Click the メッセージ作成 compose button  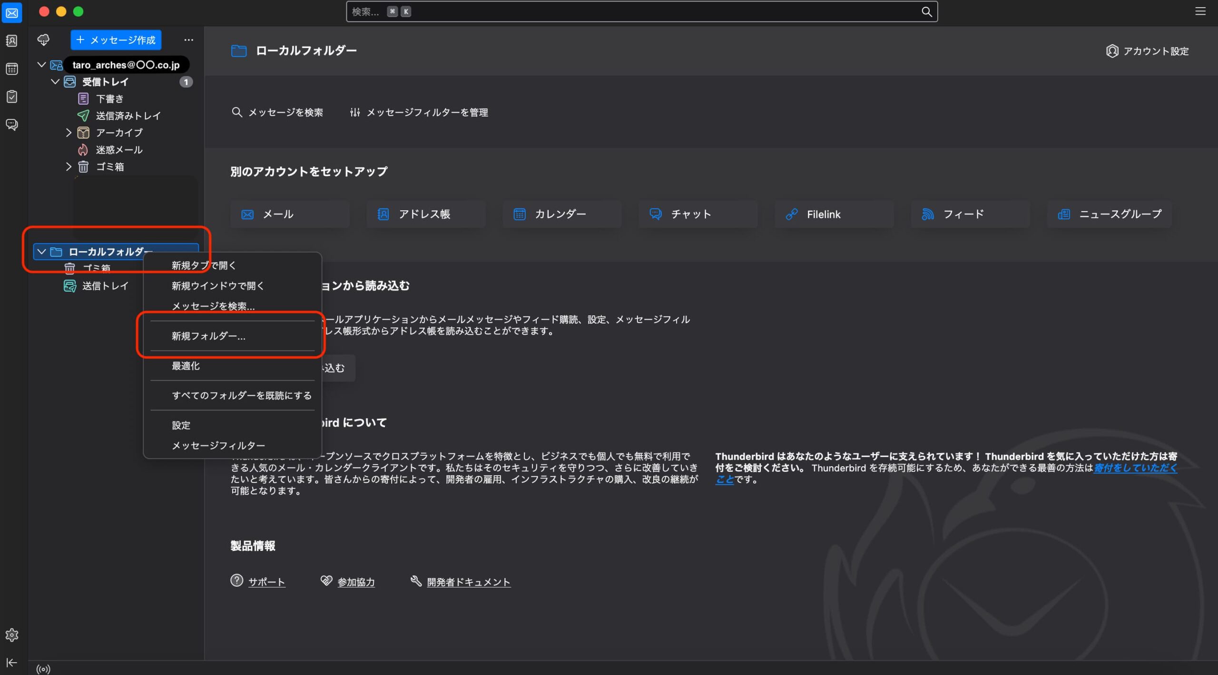tap(115, 40)
